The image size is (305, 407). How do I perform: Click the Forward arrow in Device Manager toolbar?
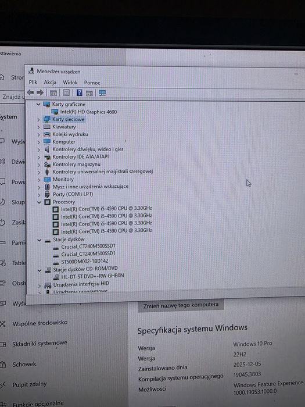(x=40, y=92)
